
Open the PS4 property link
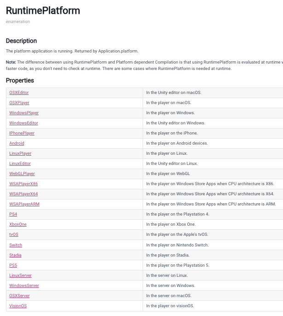click(x=13, y=214)
